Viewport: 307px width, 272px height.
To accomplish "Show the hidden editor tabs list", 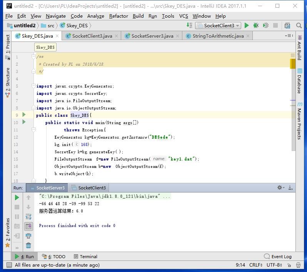I will point(289,36).
